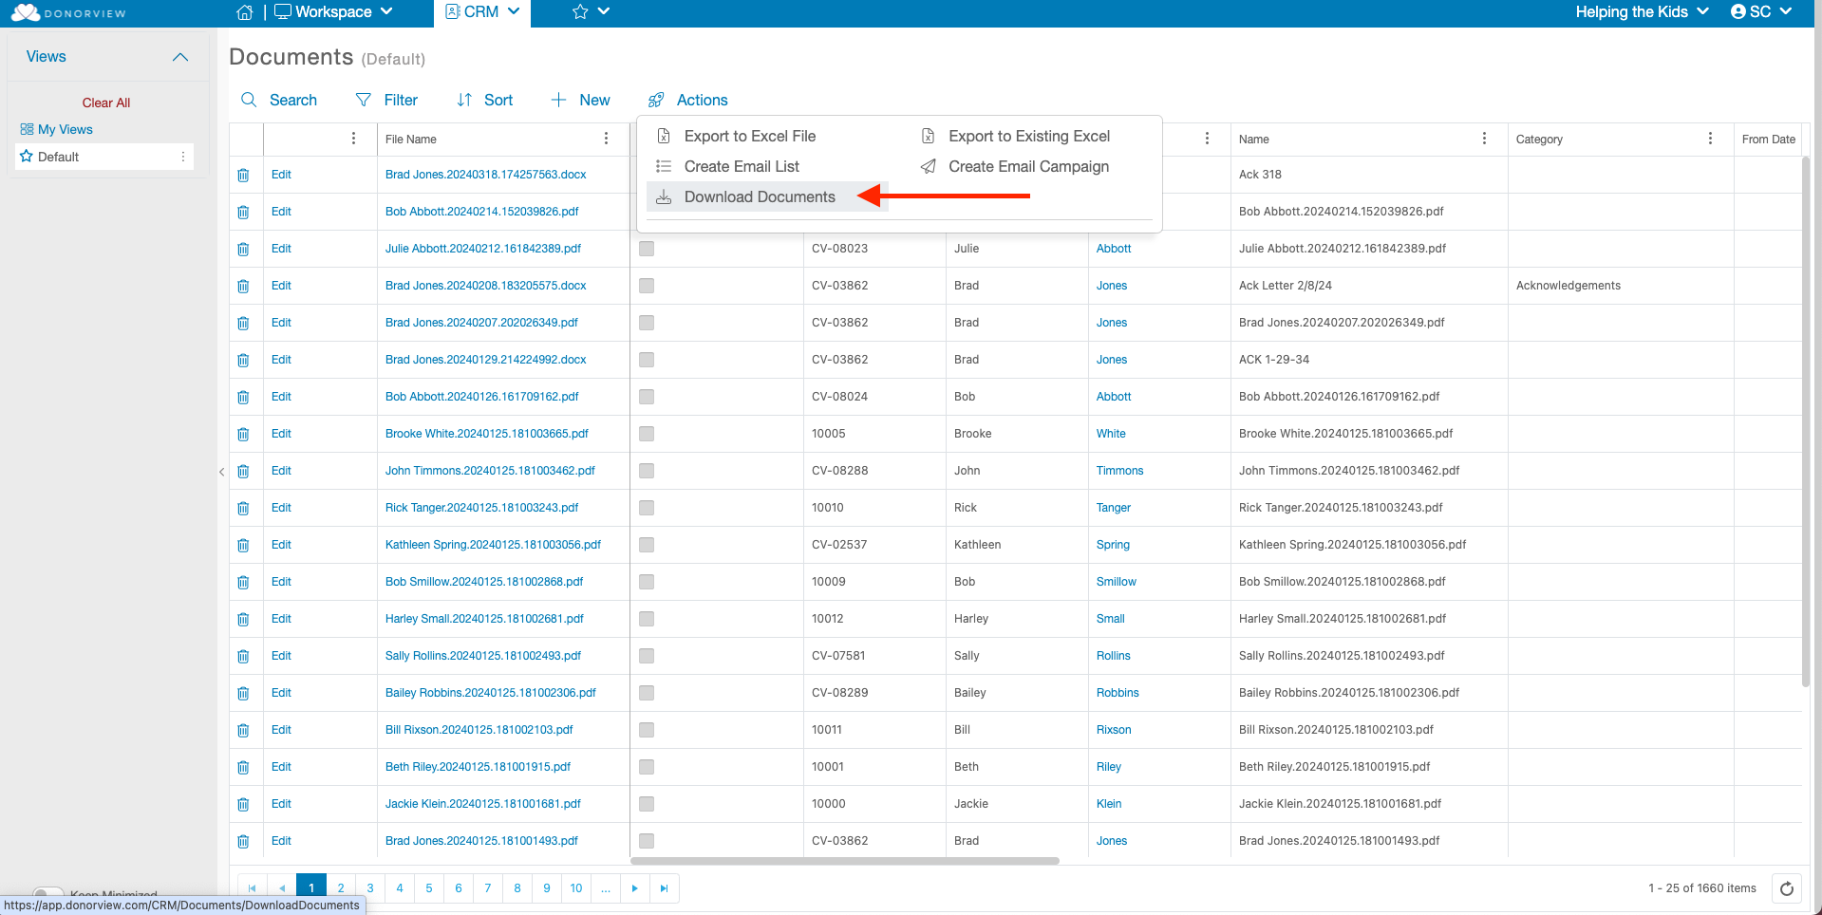Screen dimensions: 1822x915
Task: Click the home icon in top bar
Action: (x=244, y=12)
